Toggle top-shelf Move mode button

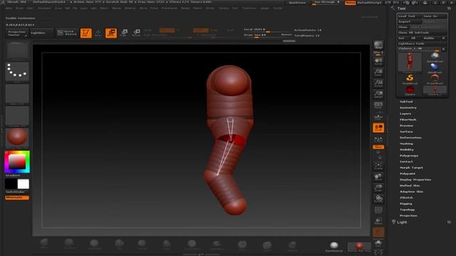point(111,33)
